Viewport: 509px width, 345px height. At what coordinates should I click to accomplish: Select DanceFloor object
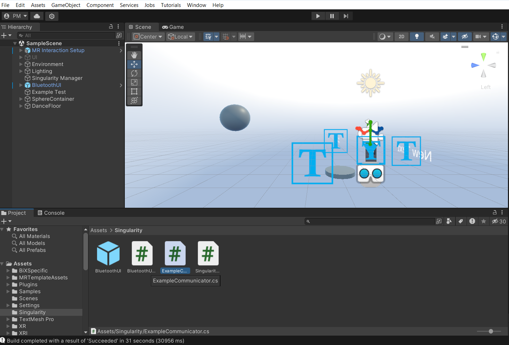pyautogui.click(x=47, y=106)
